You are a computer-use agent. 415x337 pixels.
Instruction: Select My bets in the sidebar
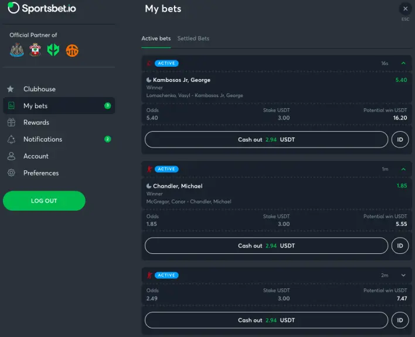click(x=59, y=106)
